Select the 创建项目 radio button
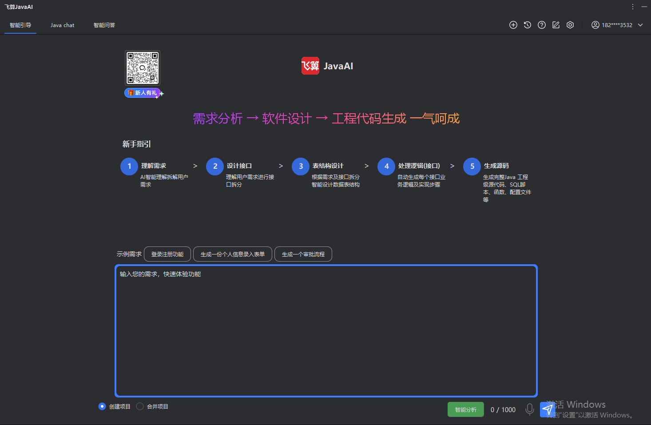The height and width of the screenshot is (425, 651). (102, 406)
